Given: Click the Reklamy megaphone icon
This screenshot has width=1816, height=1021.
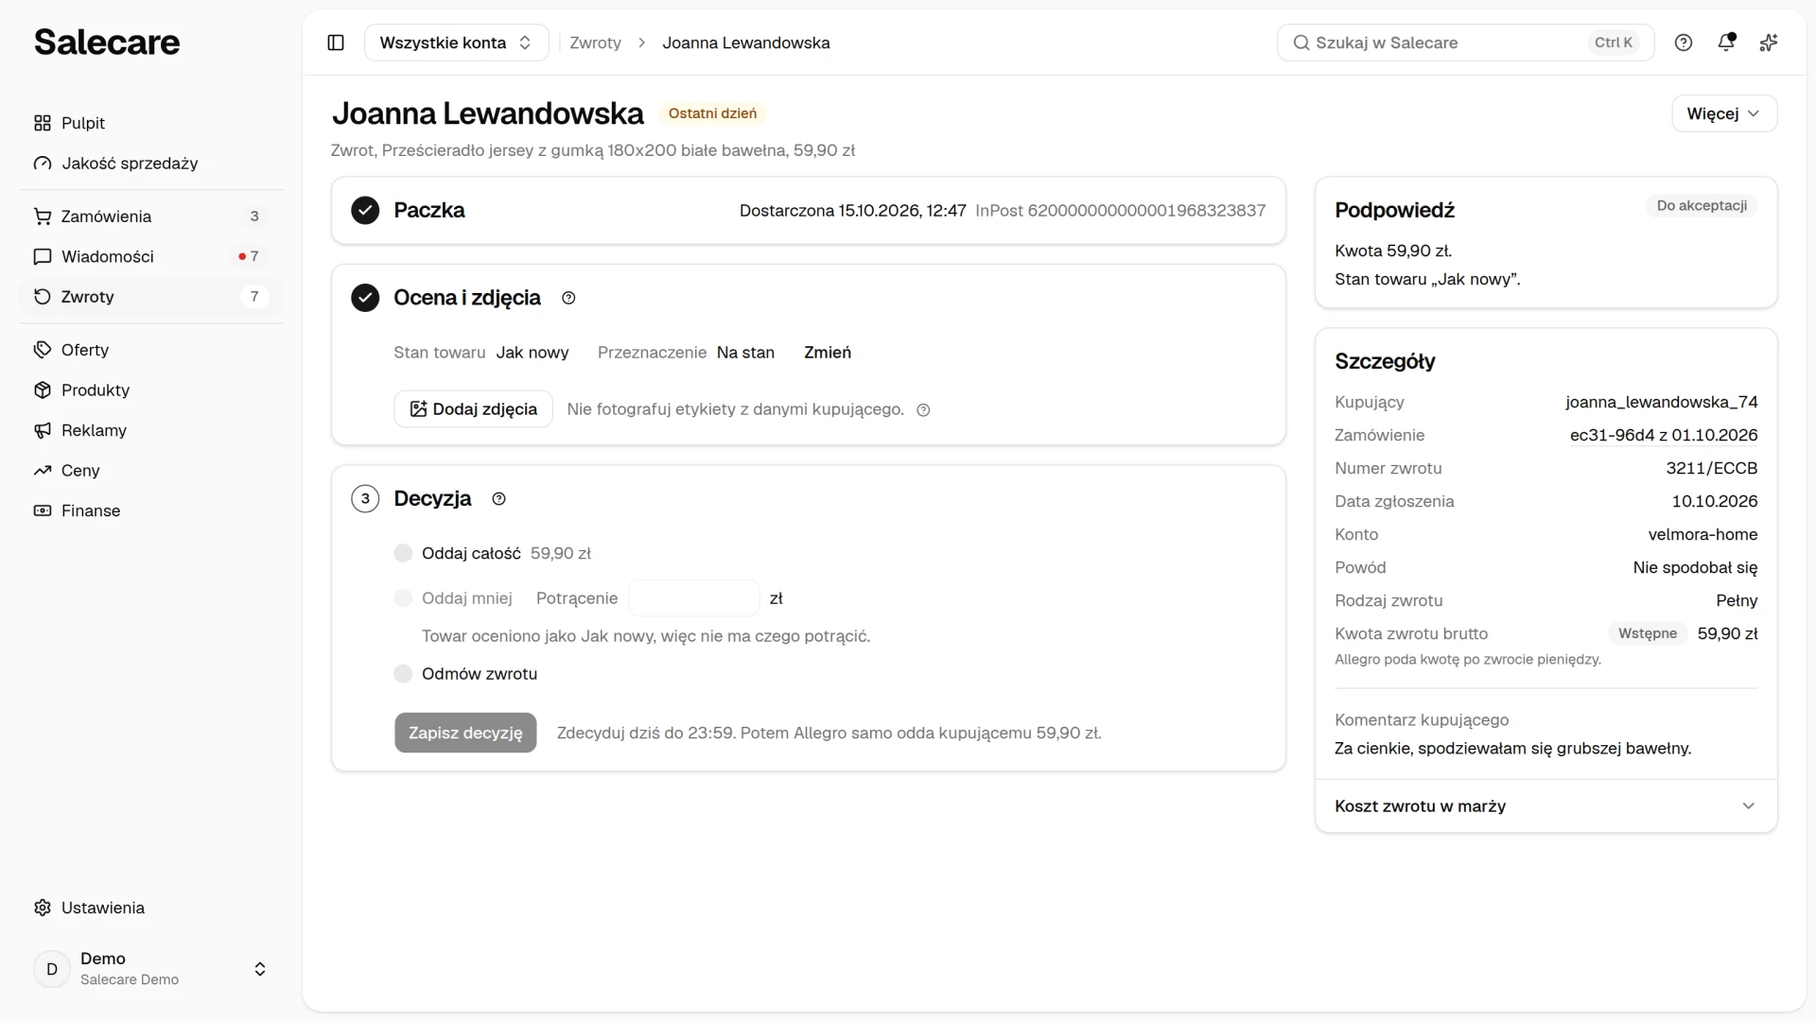Looking at the screenshot, I should pyautogui.click(x=43, y=430).
